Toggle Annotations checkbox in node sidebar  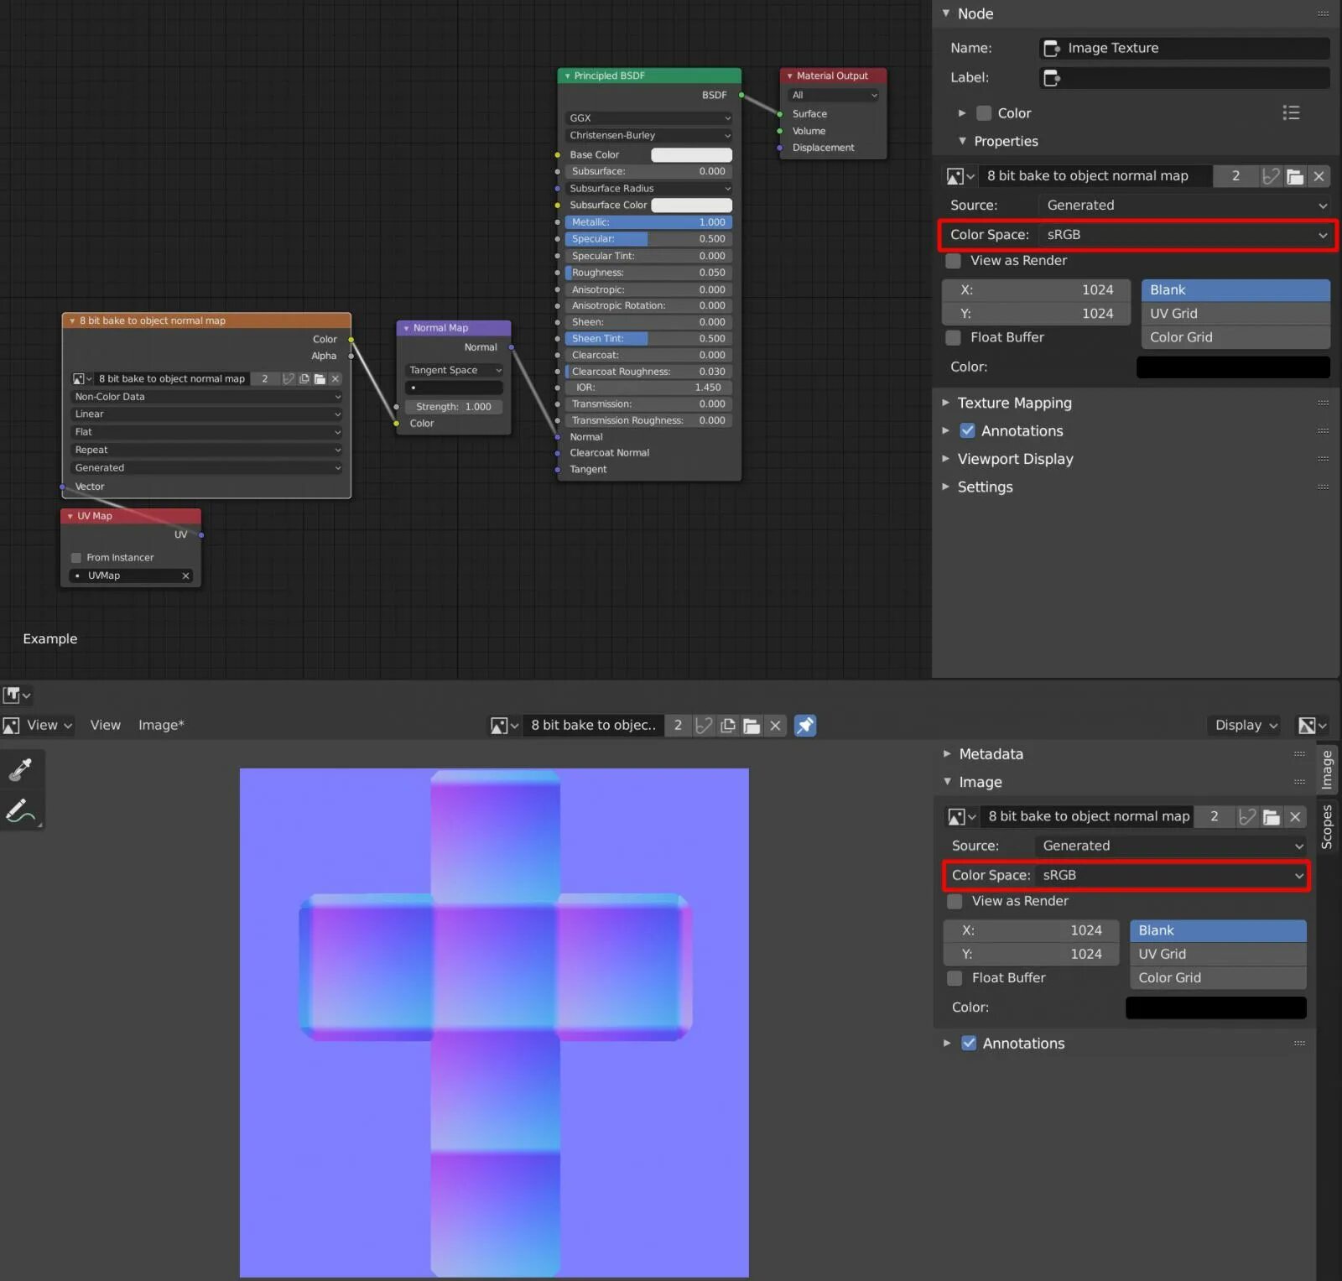click(x=967, y=431)
